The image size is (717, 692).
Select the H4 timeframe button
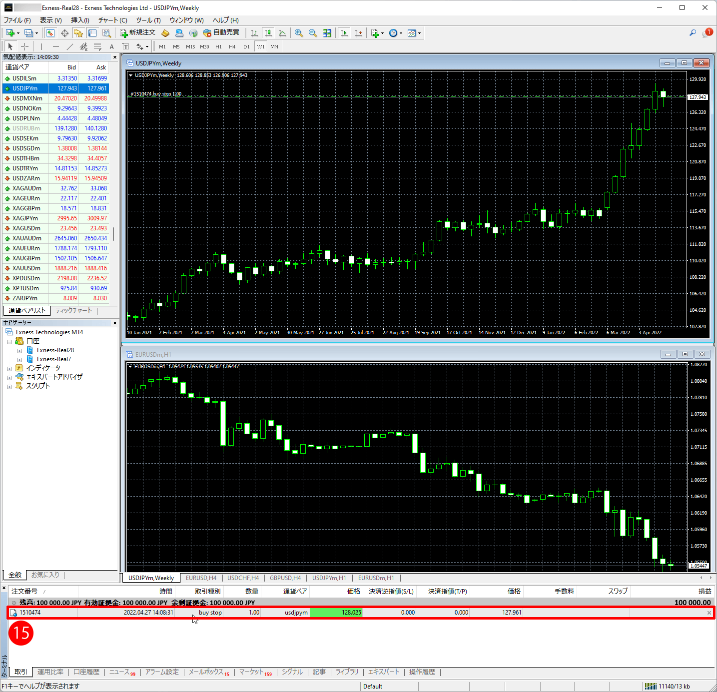[232, 46]
